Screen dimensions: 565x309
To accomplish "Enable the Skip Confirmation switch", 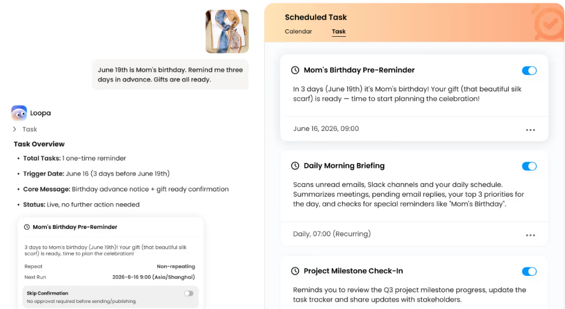I will tap(189, 293).
